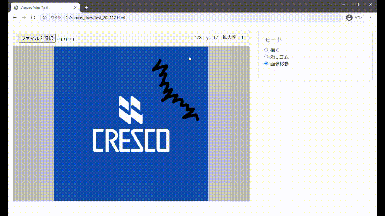
Task: Select the Canvas Paint Tool tab
Action: pos(45,7)
